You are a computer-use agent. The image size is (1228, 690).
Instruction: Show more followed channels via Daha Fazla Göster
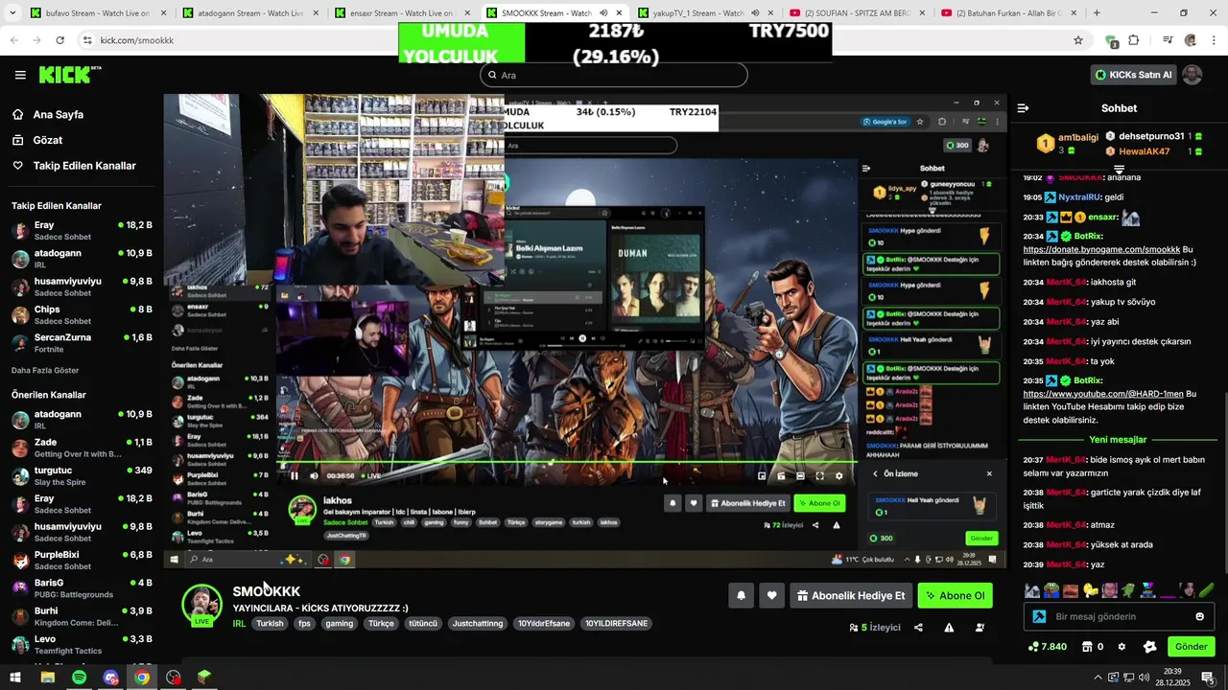(45, 370)
